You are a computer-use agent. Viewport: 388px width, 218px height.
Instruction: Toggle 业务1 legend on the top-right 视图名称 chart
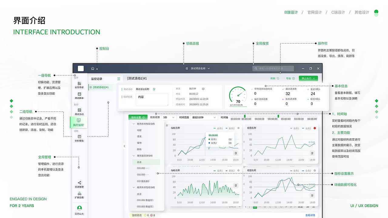point(294,128)
